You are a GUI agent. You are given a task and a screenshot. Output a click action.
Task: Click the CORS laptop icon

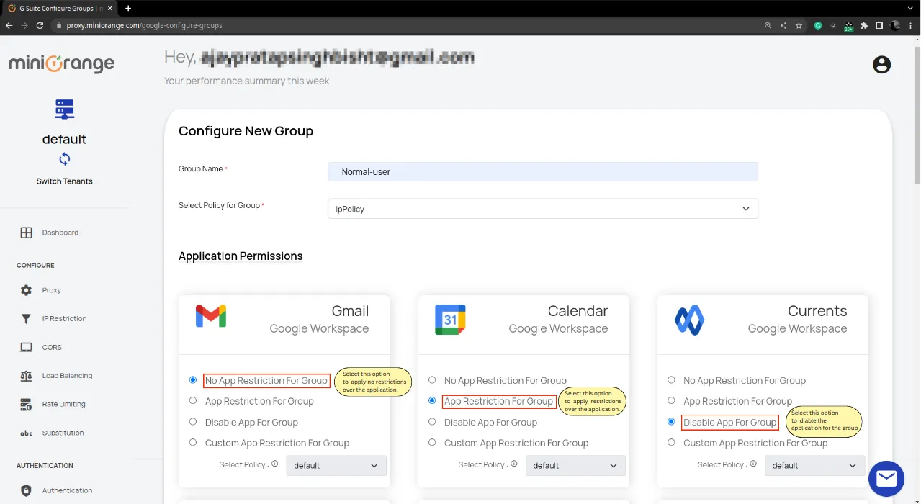click(26, 347)
